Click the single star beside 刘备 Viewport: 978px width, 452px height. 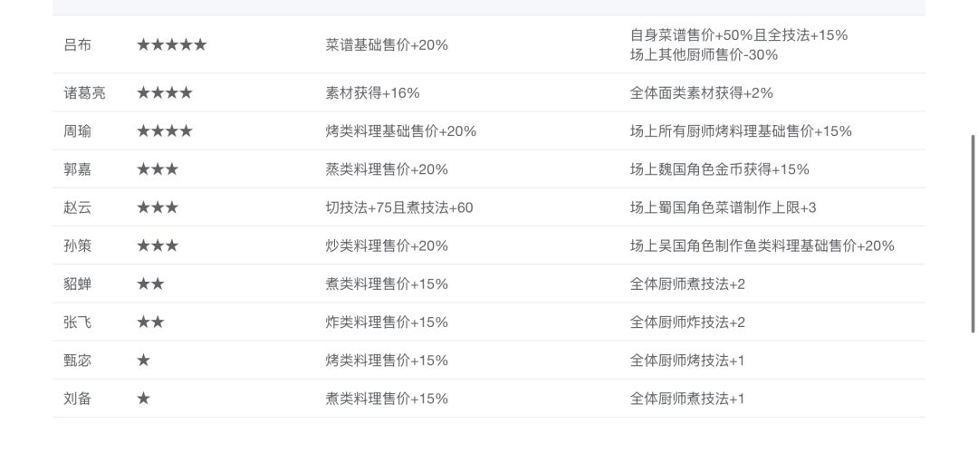[143, 399]
